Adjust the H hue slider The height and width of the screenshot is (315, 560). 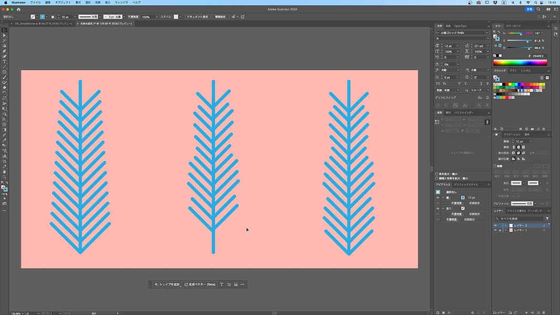pos(520,33)
